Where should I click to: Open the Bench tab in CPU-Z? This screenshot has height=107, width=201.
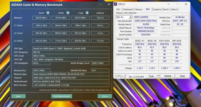[166, 9]
